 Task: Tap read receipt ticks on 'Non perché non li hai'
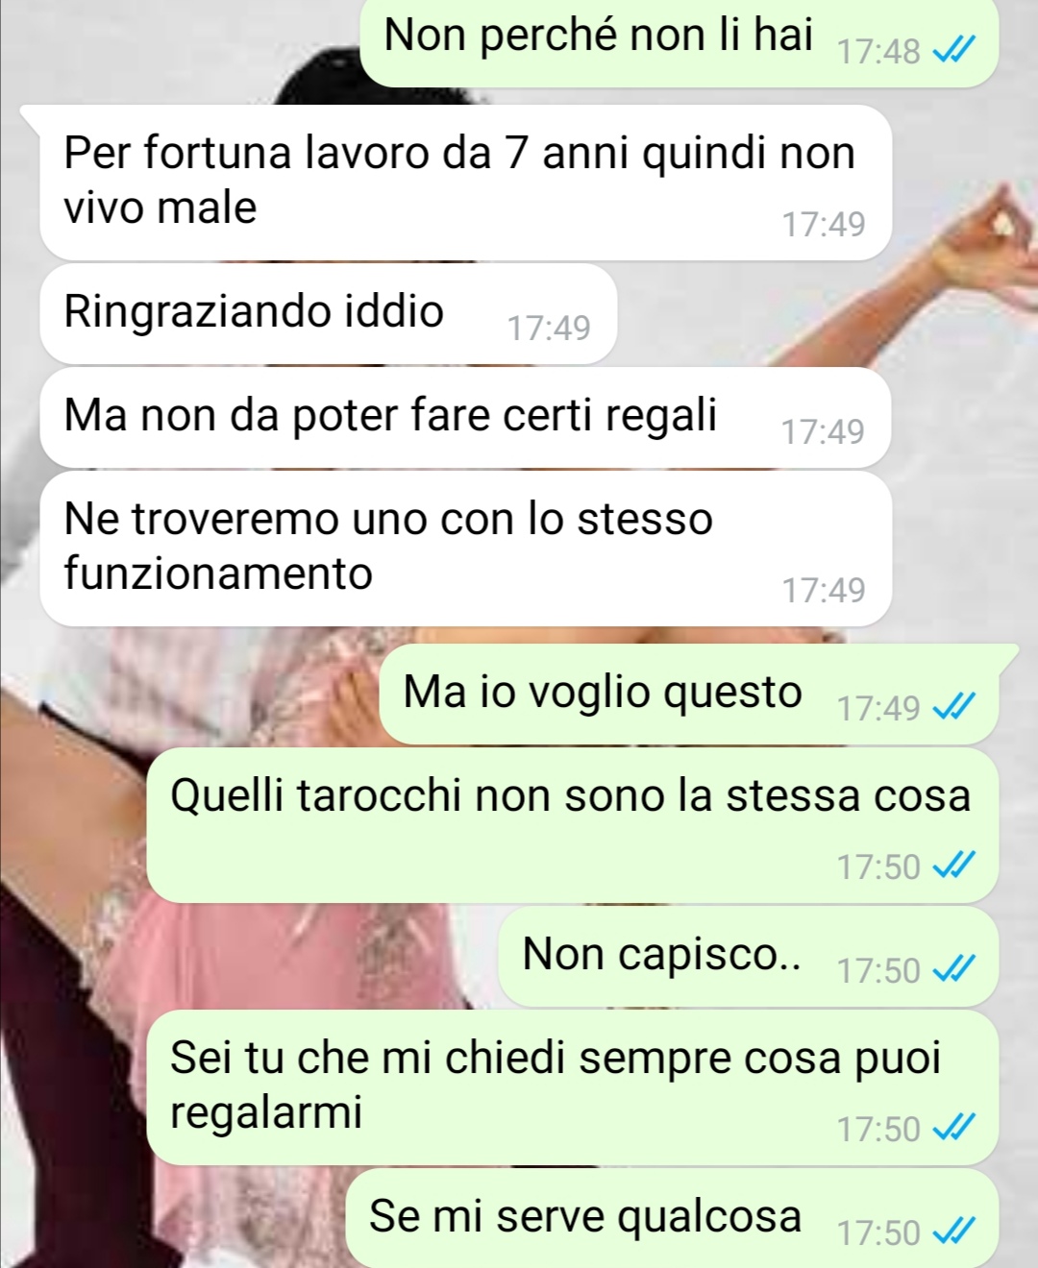(x=954, y=50)
